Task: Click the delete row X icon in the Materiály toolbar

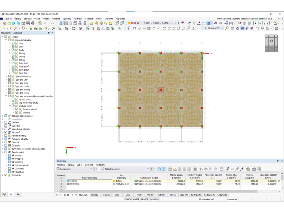Action: click(195, 169)
